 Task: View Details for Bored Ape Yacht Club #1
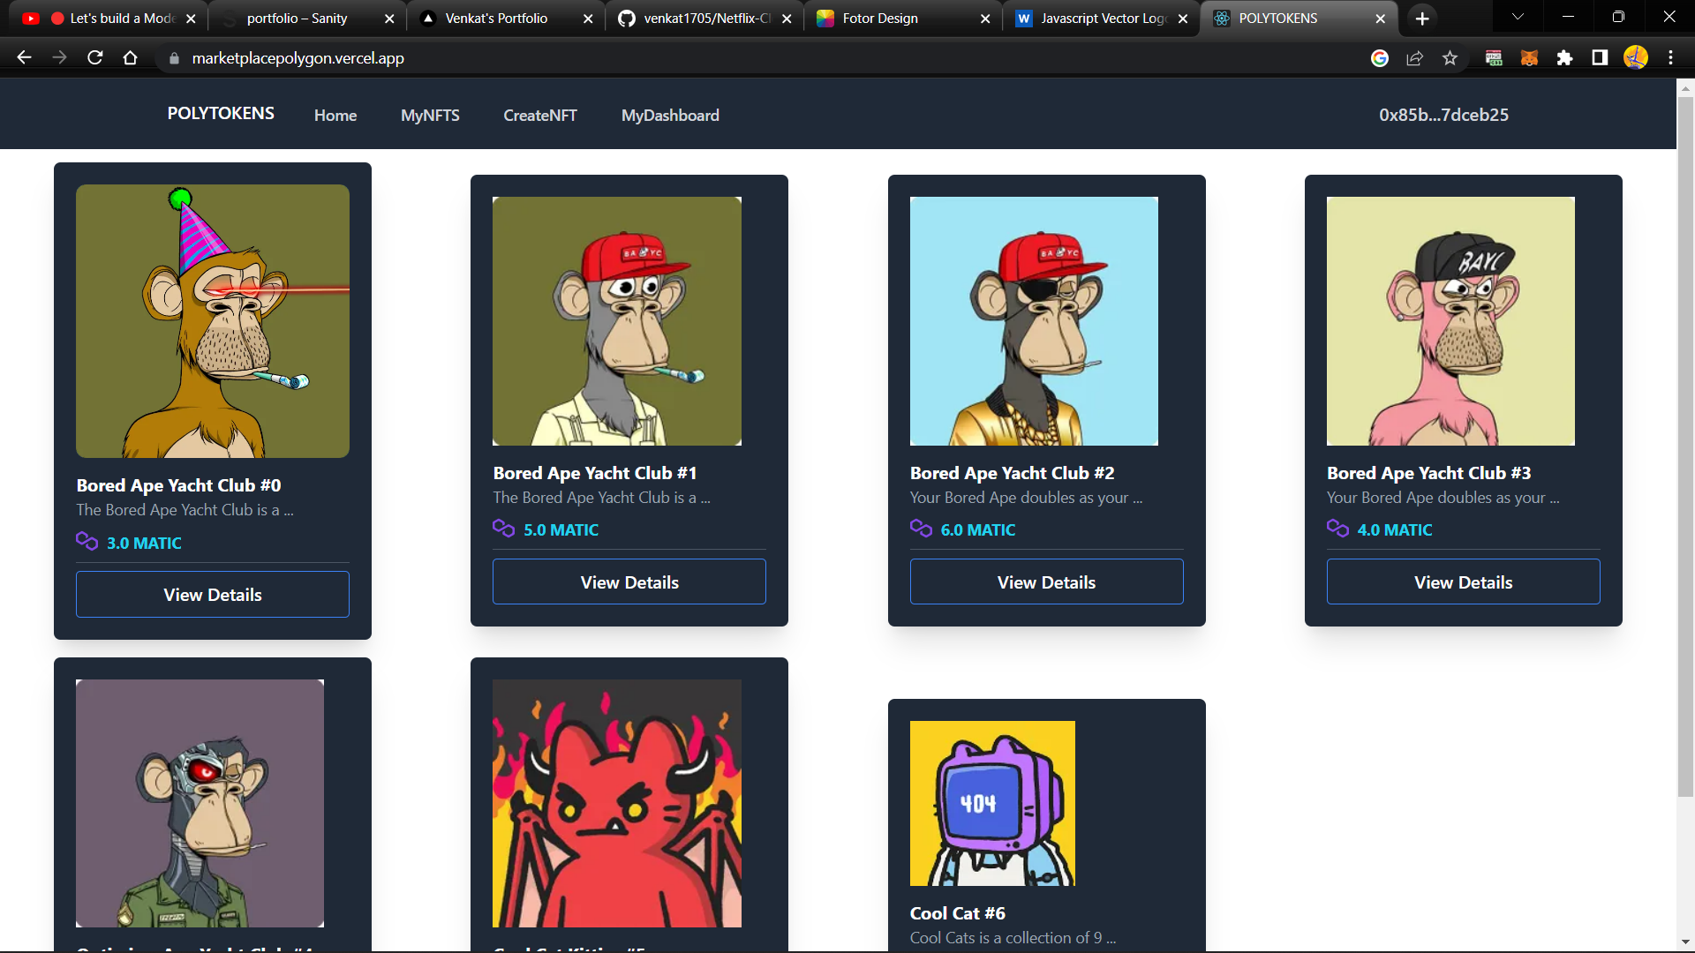point(629,582)
